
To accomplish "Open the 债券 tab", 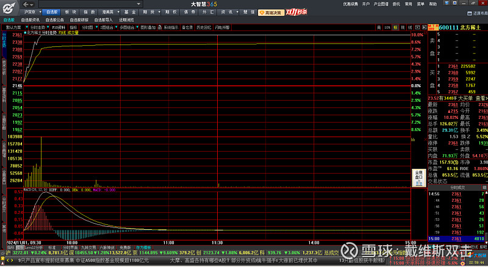I will 190,12.
